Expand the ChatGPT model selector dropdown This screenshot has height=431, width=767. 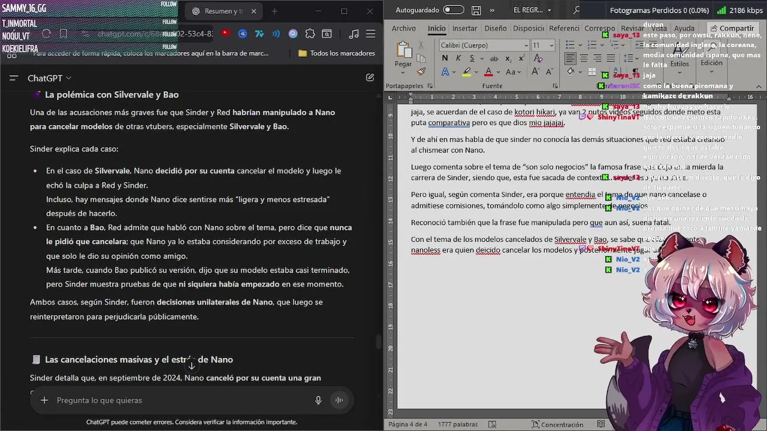pyautogui.click(x=49, y=78)
